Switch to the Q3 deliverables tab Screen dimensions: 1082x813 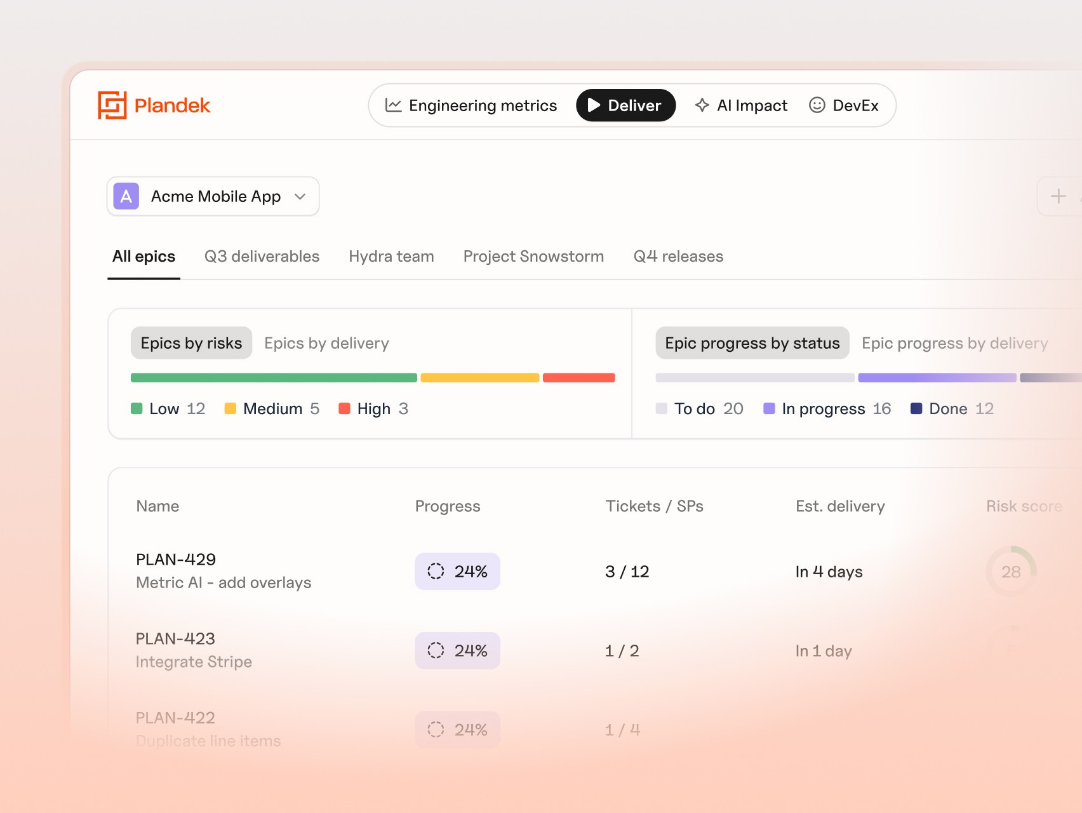(x=262, y=257)
